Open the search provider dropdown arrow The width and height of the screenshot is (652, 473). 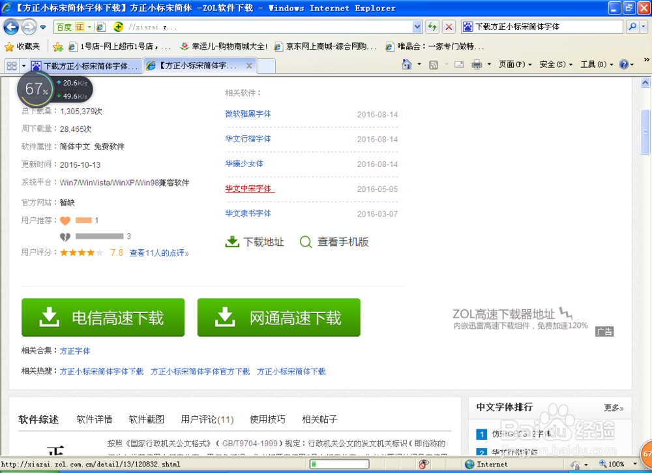pos(644,27)
